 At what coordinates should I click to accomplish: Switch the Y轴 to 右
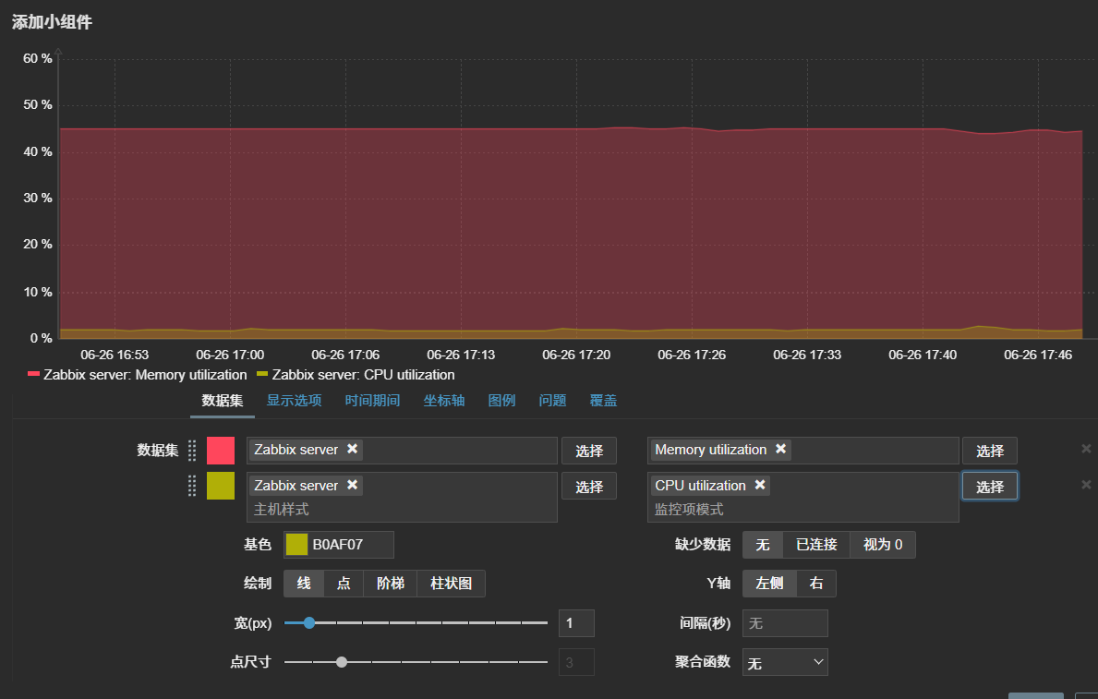click(x=816, y=583)
